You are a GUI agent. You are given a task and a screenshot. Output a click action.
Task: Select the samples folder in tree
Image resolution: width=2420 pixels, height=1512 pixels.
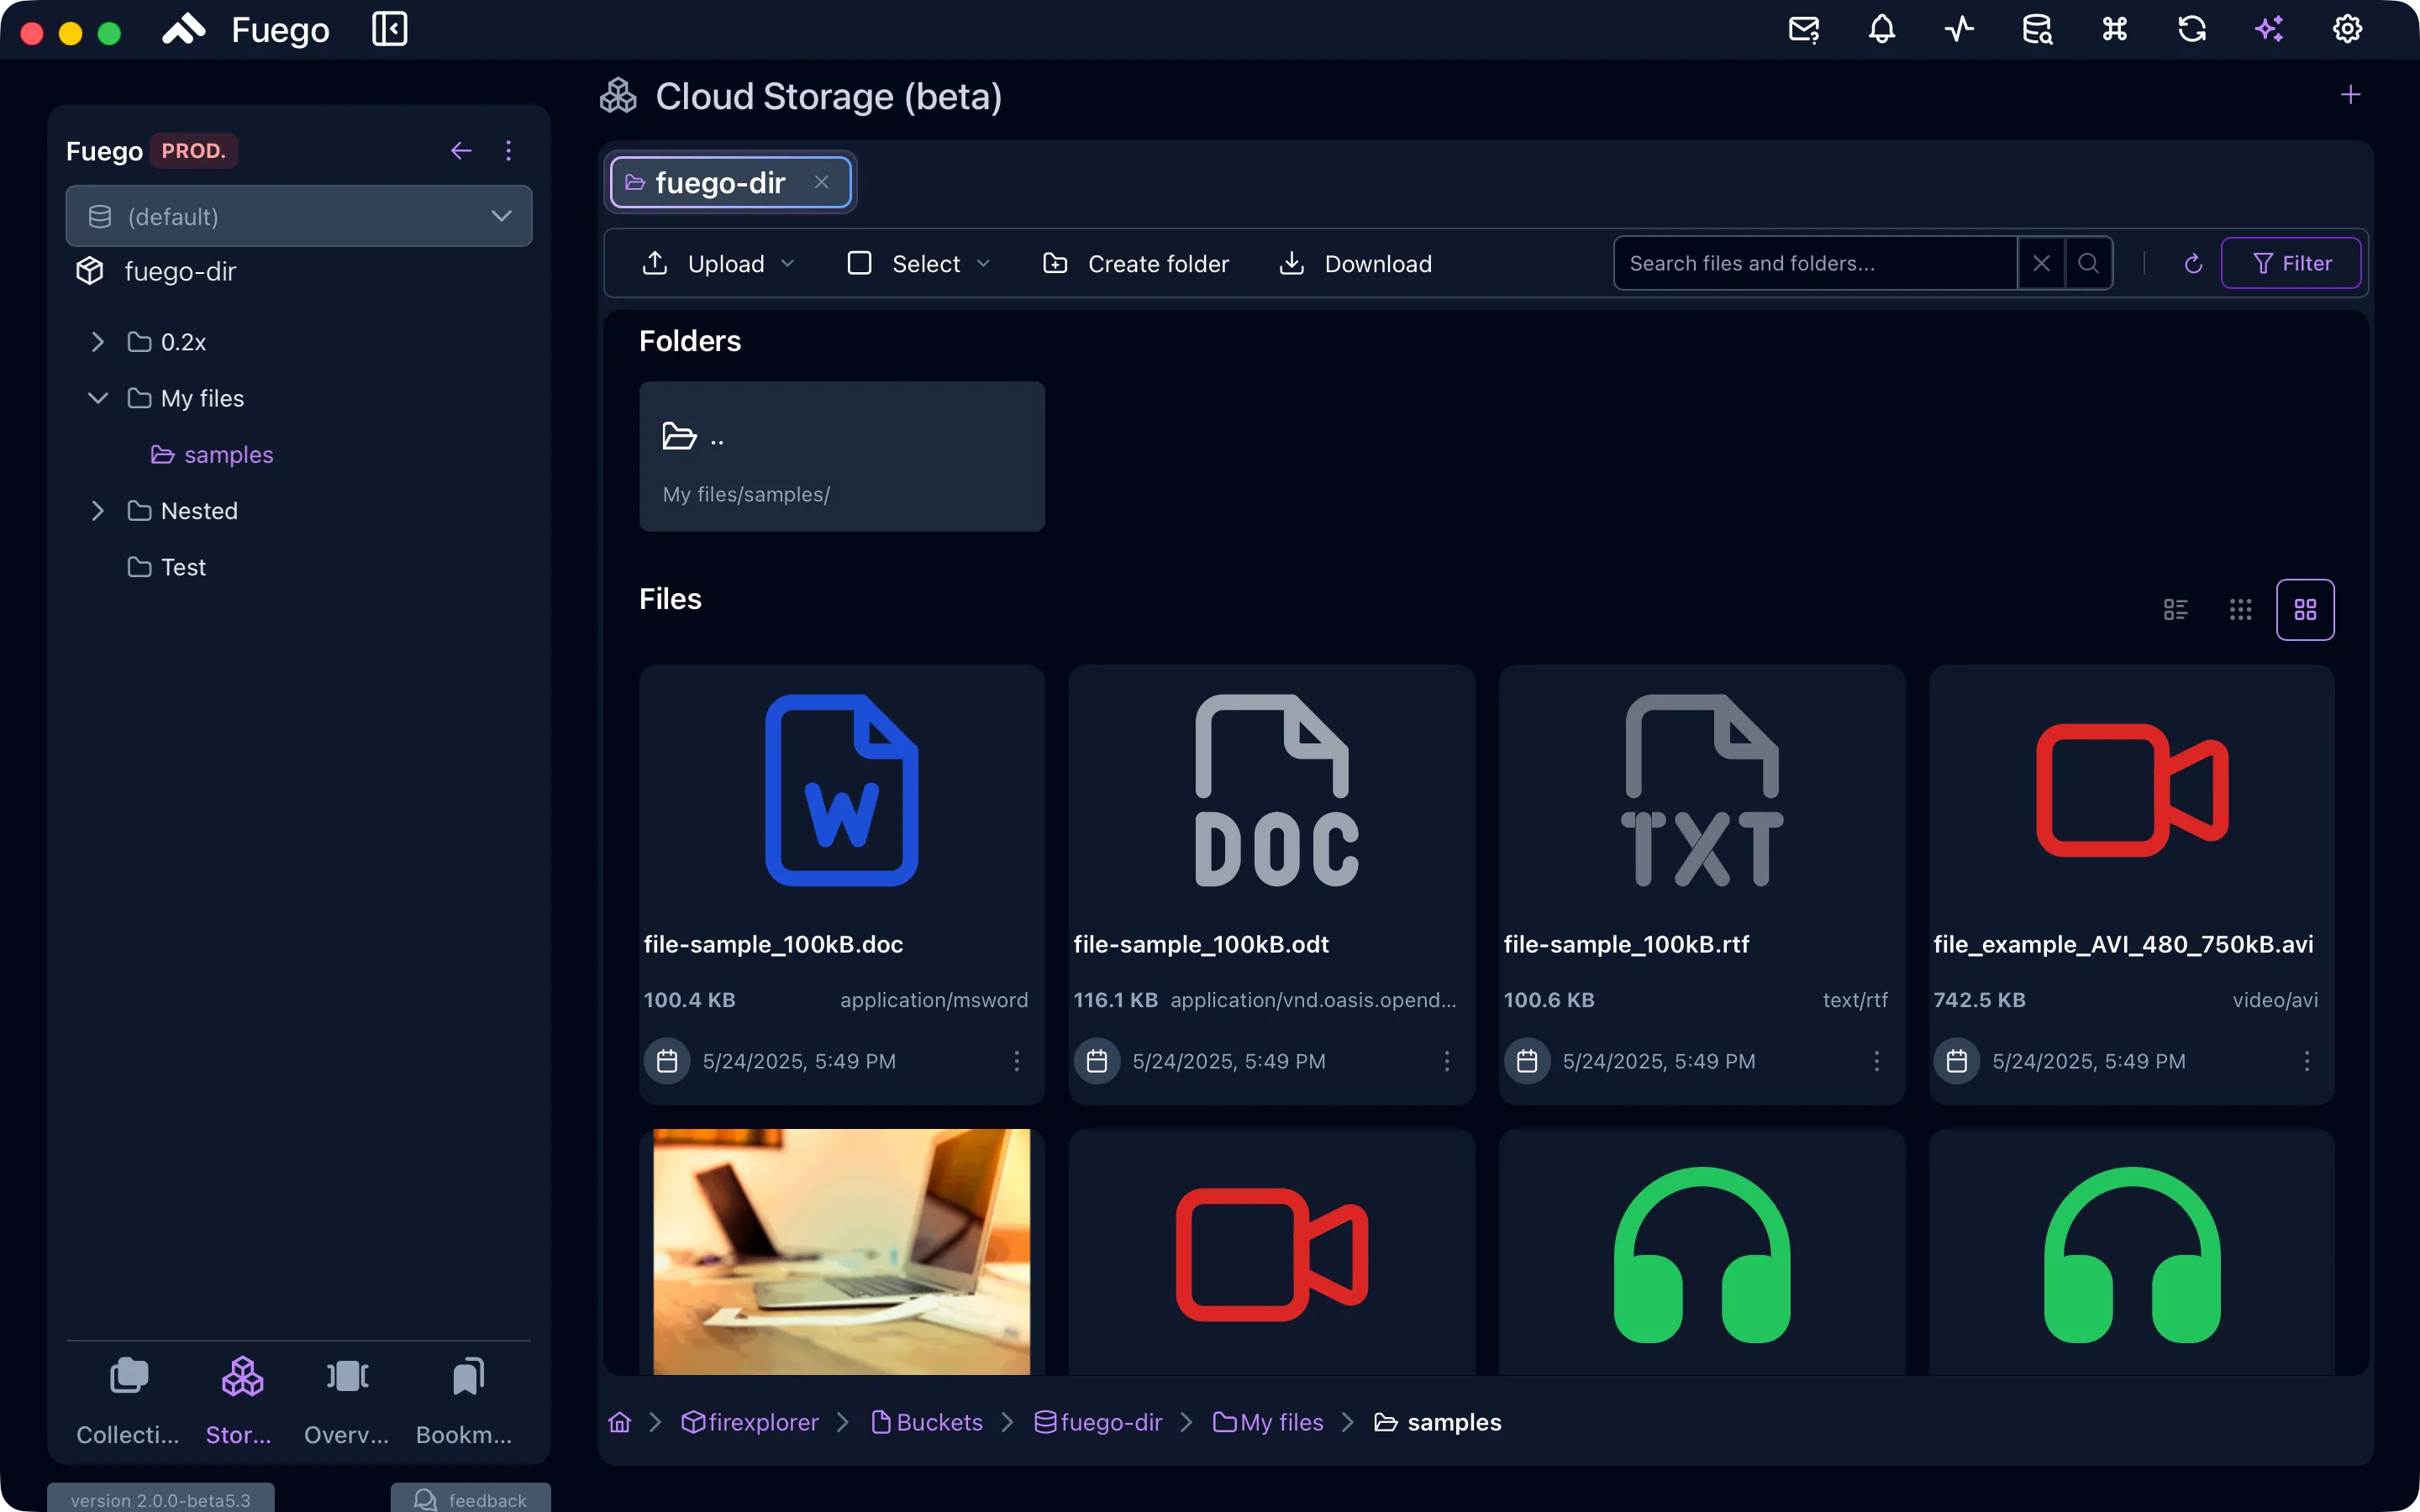(x=213, y=454)
